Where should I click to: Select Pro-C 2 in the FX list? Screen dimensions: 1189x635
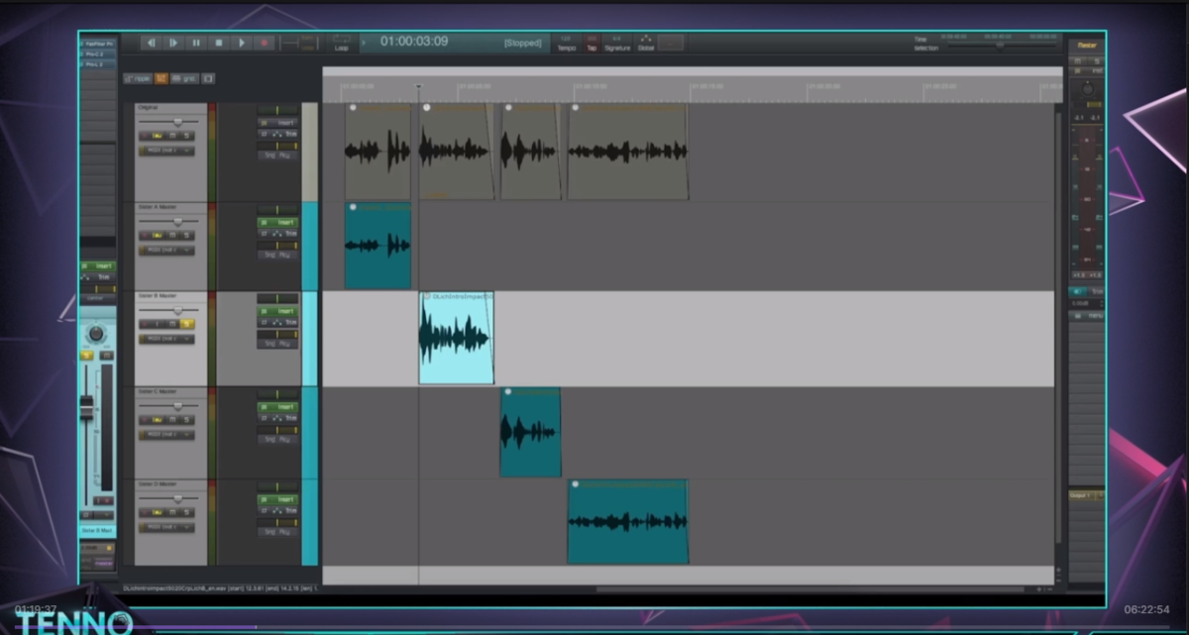[x=98, y=54]
